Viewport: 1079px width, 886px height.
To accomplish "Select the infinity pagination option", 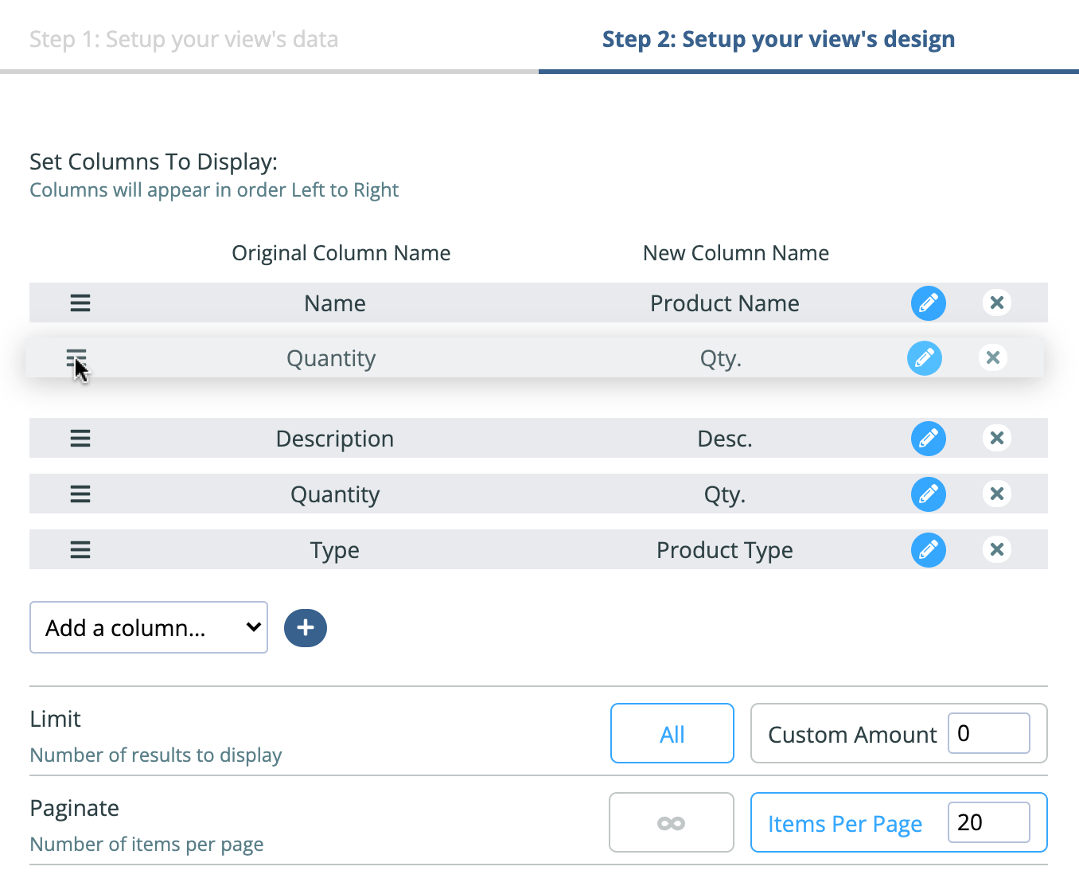I will (672, 822).
